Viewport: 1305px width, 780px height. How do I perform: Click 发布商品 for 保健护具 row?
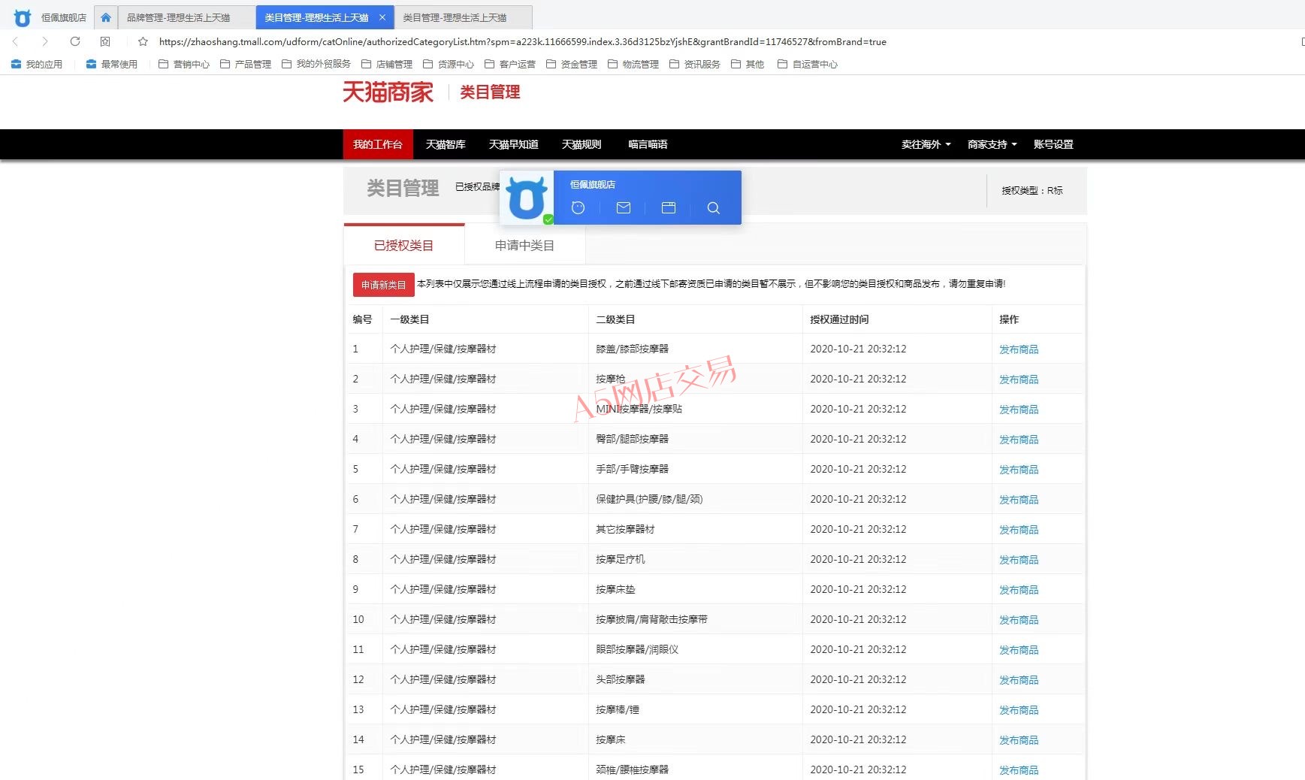tap(1019, 500)
